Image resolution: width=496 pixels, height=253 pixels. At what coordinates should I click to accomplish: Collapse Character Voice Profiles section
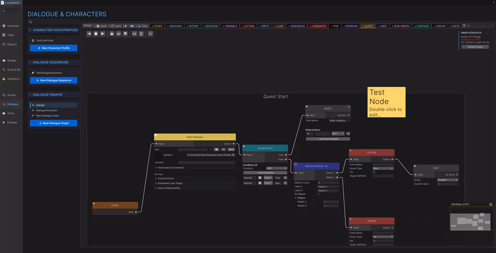30,30
